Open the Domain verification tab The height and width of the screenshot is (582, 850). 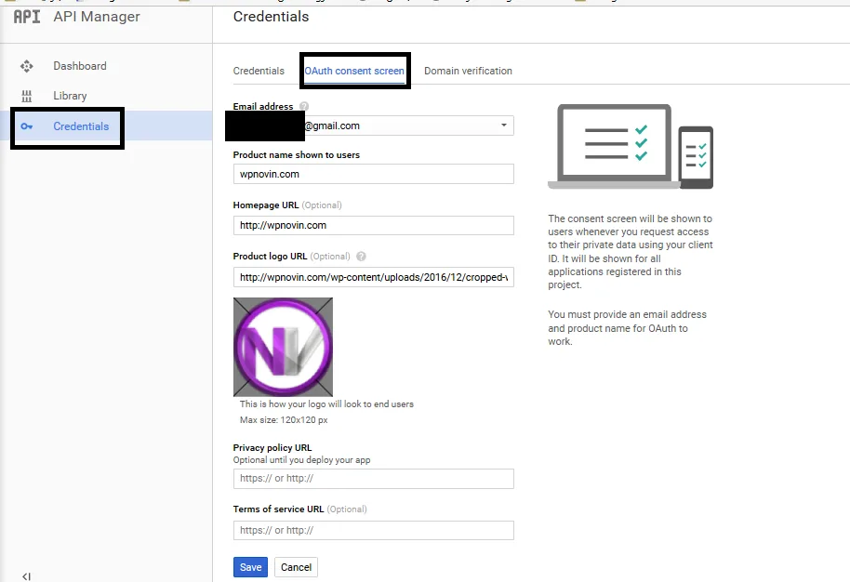coord(468,71)
